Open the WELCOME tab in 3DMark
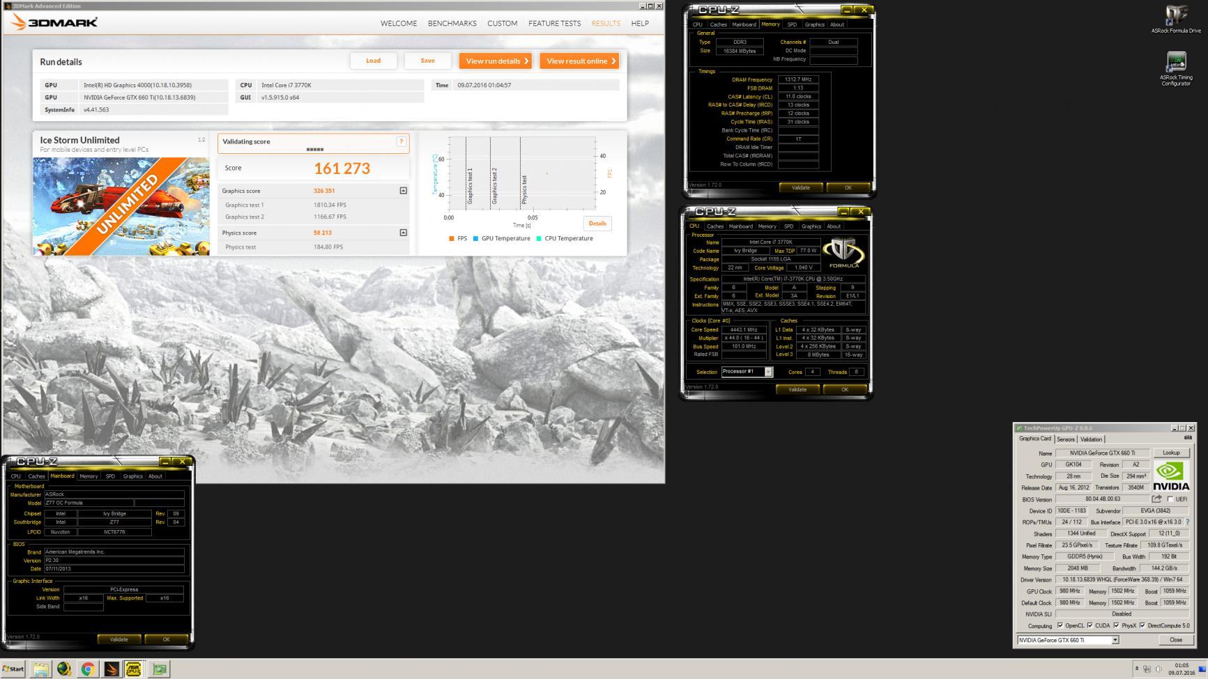 (x=399, y=23)
